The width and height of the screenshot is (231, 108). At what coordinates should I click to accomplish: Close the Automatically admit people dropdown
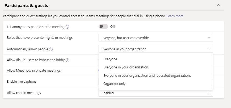(x=209, y=49)
